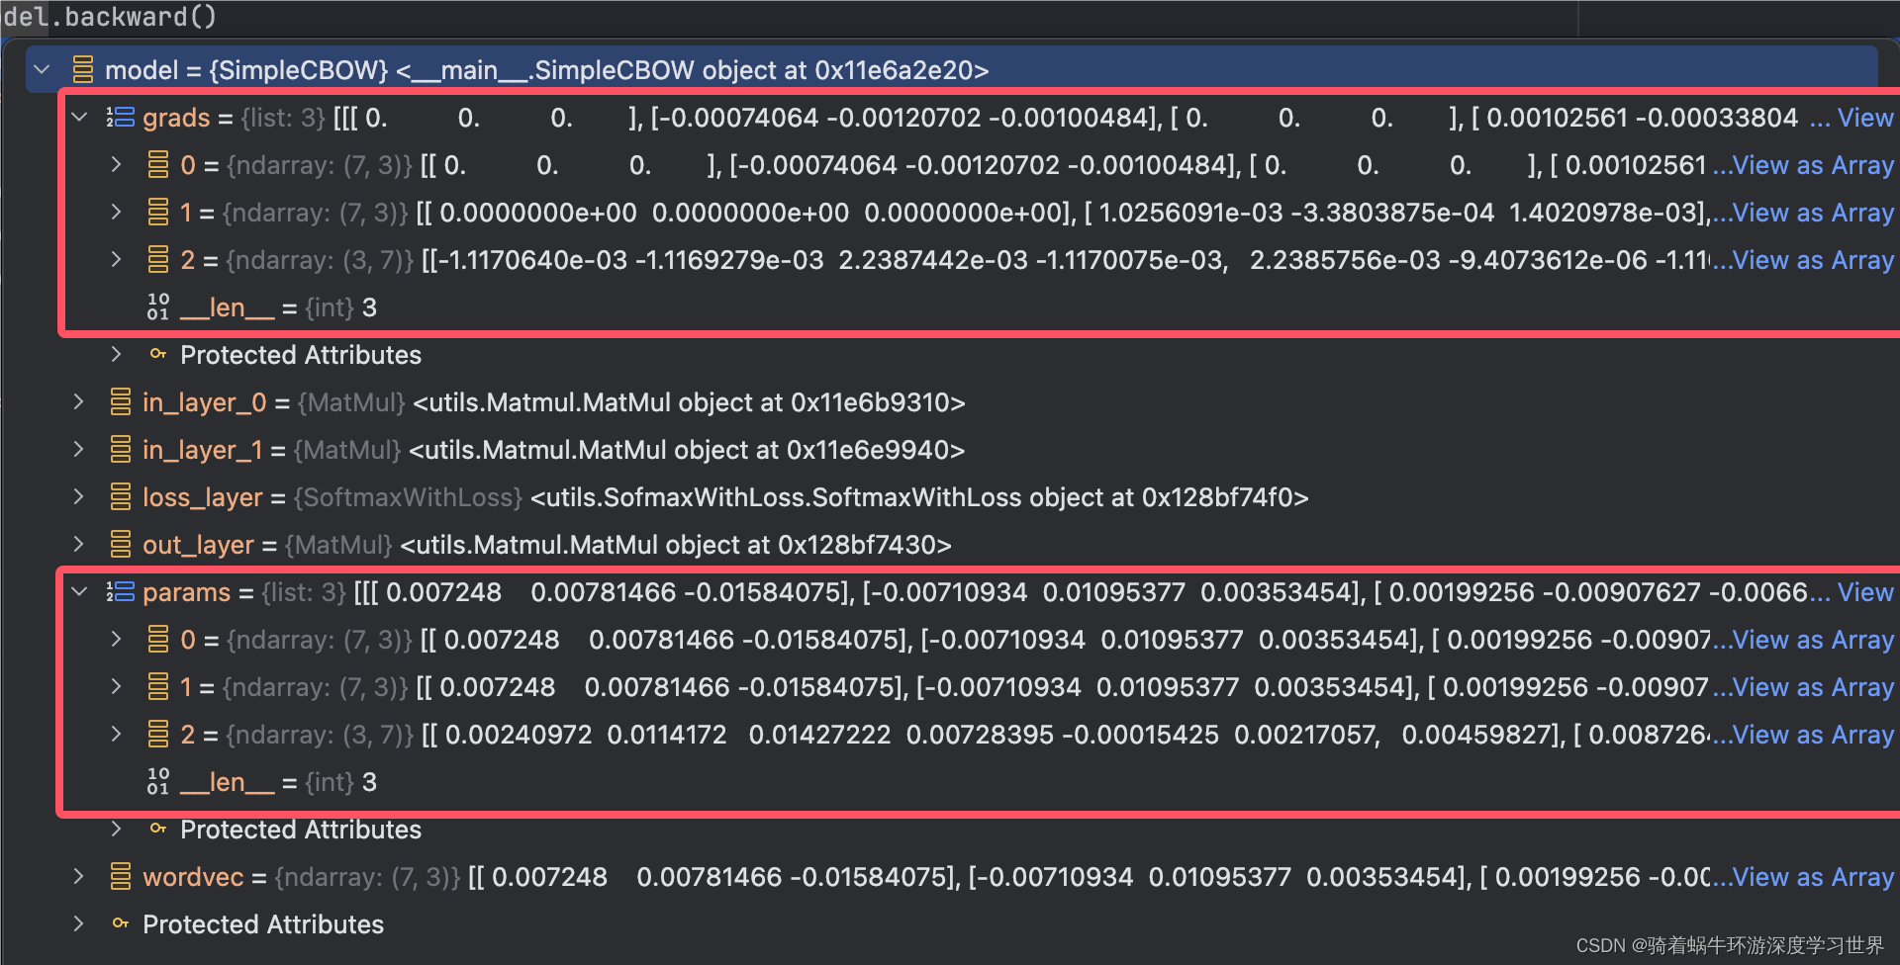Image resolution: width=1900 pixels, height=965 pixels.
Task: Select the wordvec variable name
Action: pyautogui.click(x=193, y=877)
